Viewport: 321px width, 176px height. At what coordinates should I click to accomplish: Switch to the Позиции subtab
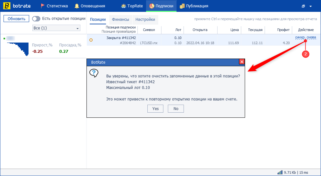[98, 20]
